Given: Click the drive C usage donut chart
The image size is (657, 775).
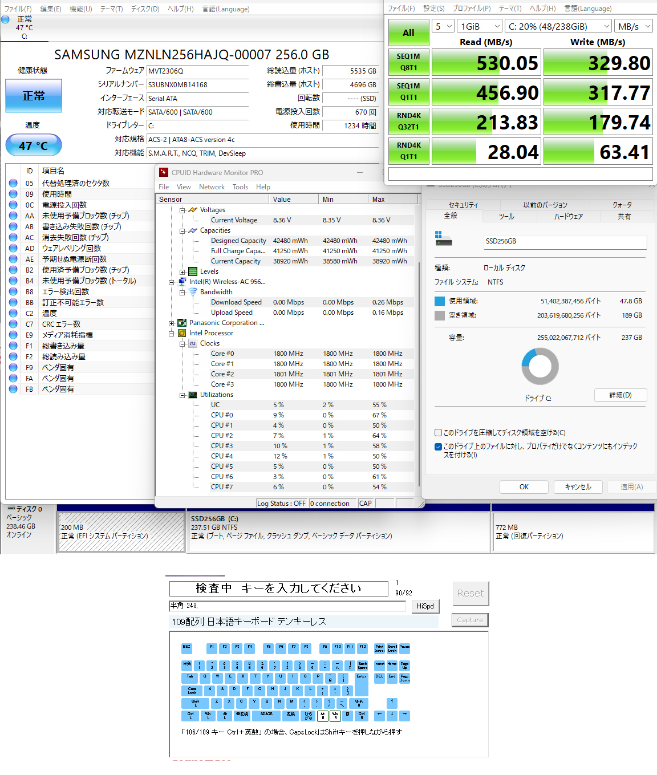Looking at the screenshot, I should (540, 367).
